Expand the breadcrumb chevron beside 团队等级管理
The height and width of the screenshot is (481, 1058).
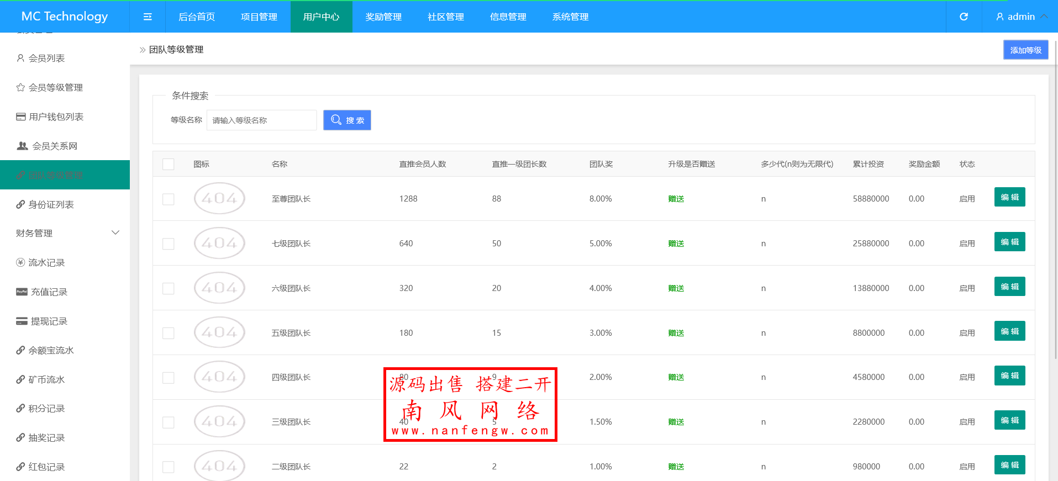coord(143,50)
